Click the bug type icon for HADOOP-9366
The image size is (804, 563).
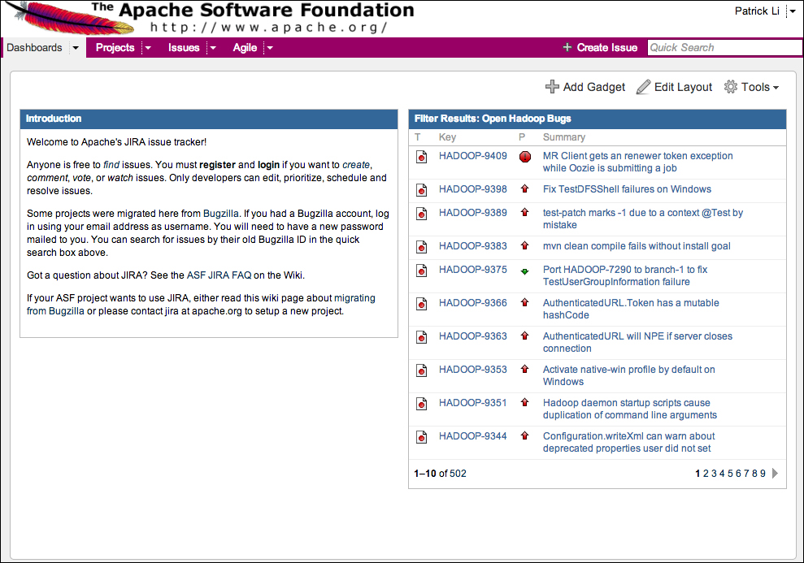click(421, 304)
